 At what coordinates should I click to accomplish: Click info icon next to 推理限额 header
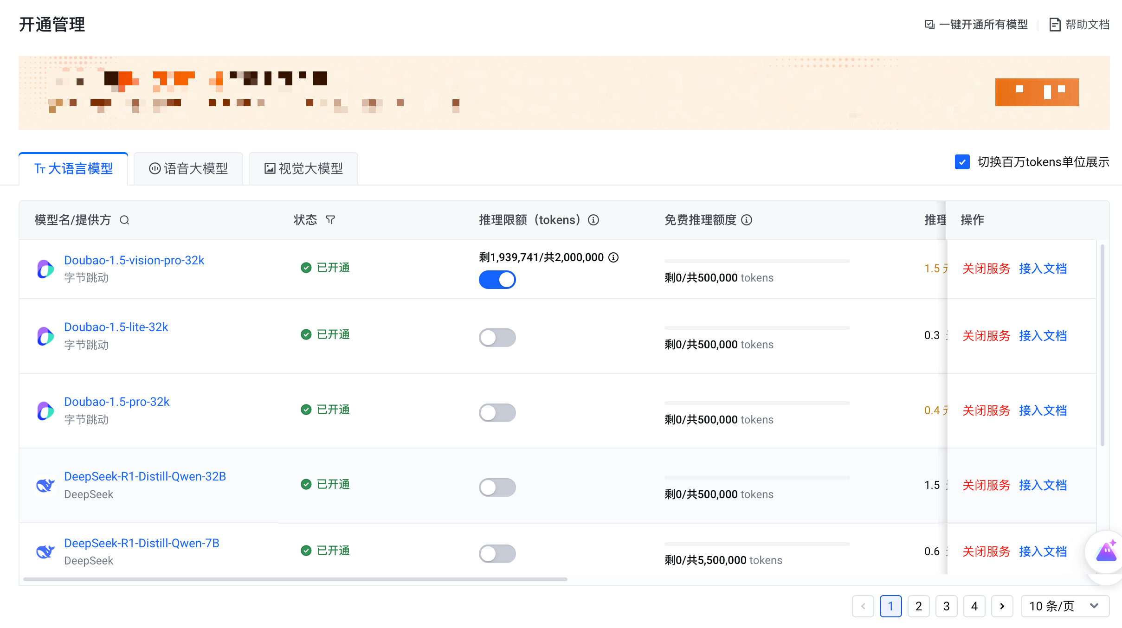(x=593, y=220)
